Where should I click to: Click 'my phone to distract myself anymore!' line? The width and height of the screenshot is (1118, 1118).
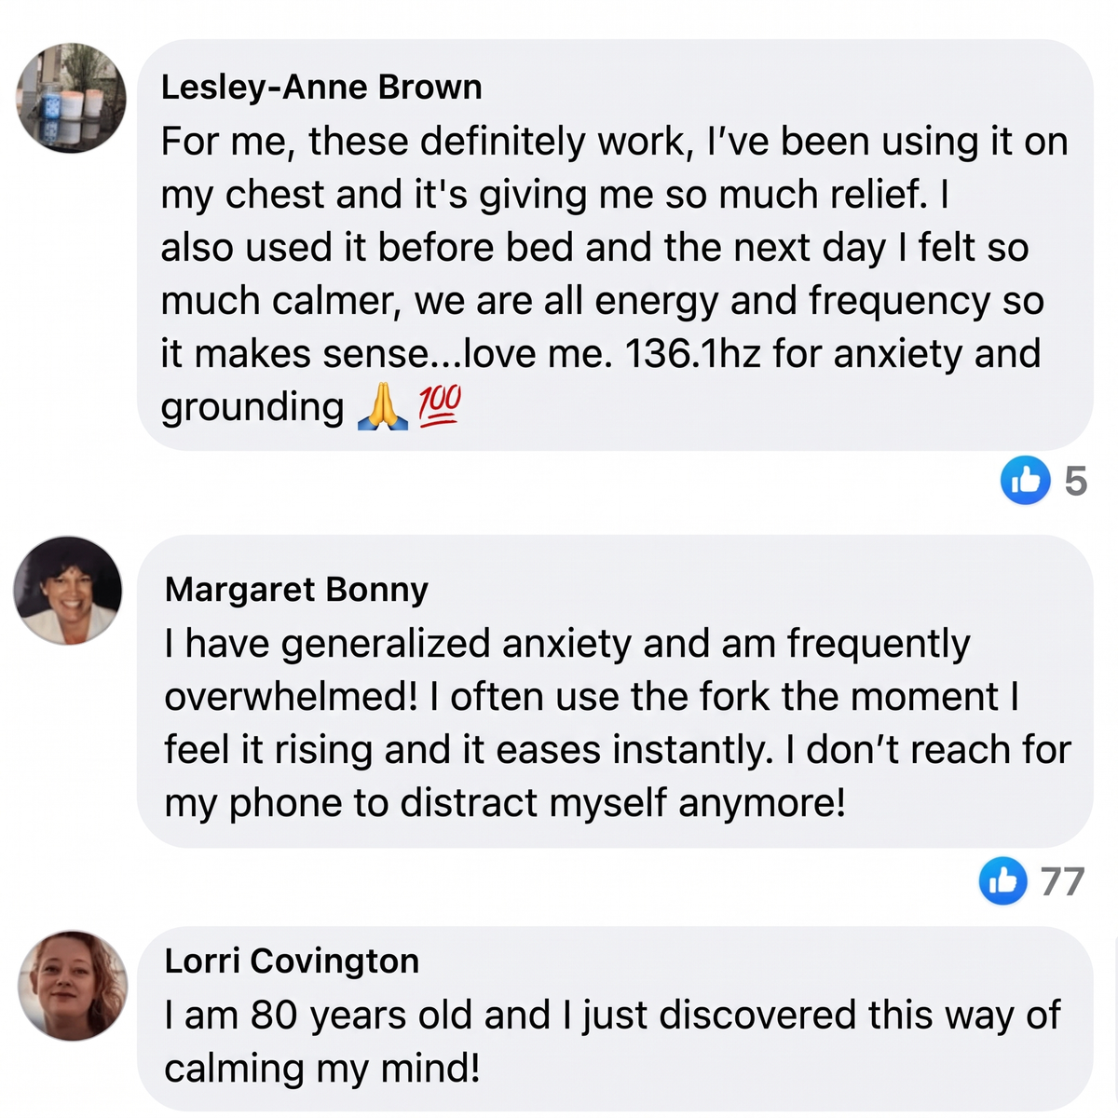[x=505, y=803]
